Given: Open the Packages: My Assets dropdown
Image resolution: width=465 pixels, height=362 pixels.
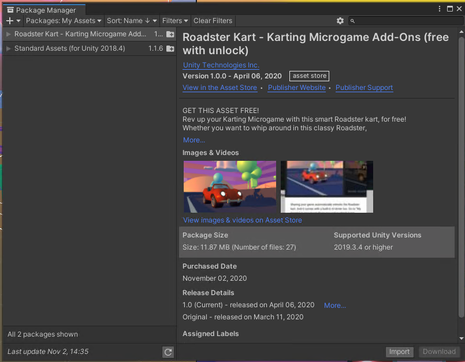Looking at the screenshot, I should coord(64,21).
